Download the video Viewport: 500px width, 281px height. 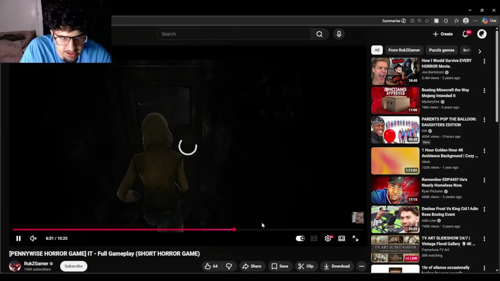pyautogui.click(x=337, y=266)
